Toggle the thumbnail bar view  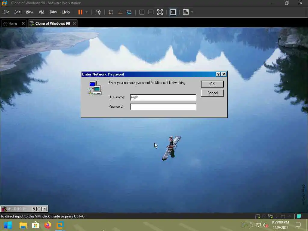click(151, 12)
